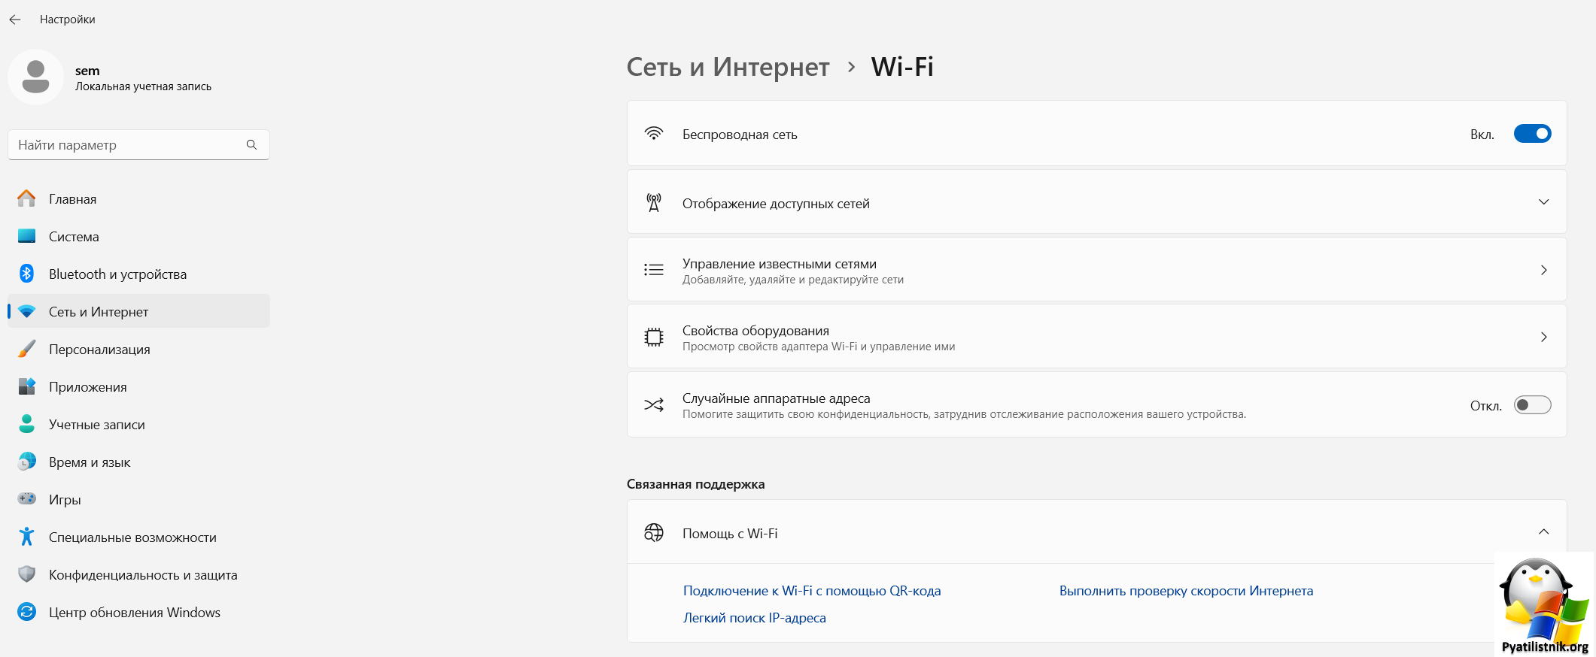1596x657 pixels.
Task: Click the Bluetooth icon in sidebar
Action: click(x=26, y=274)
